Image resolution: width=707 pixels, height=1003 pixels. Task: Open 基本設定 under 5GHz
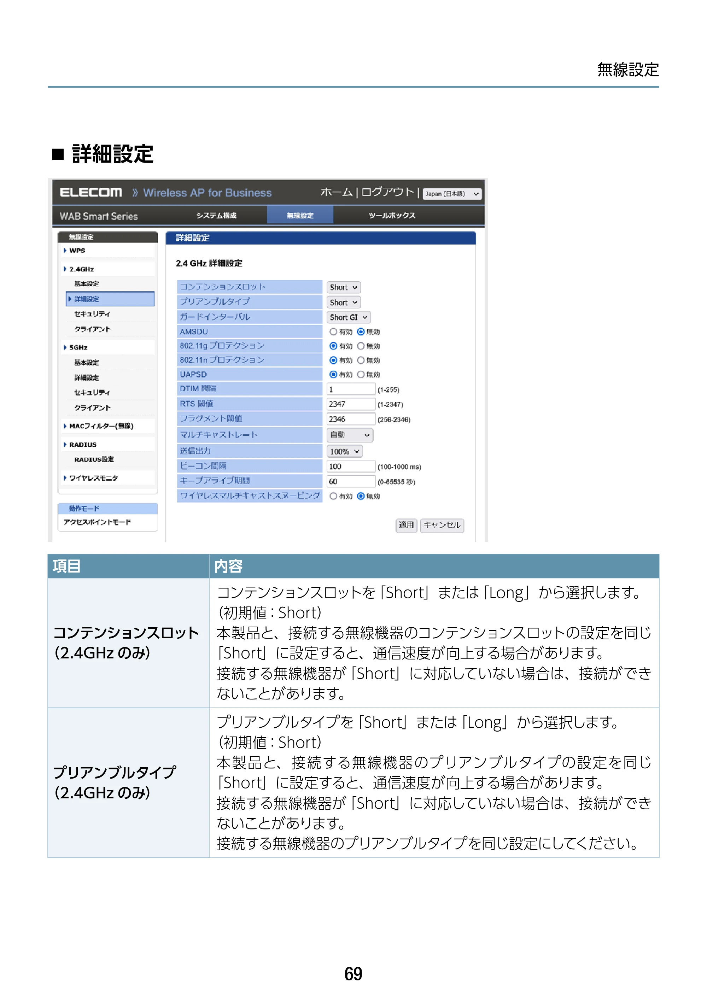pyautogui.click(x=87, y=363)
